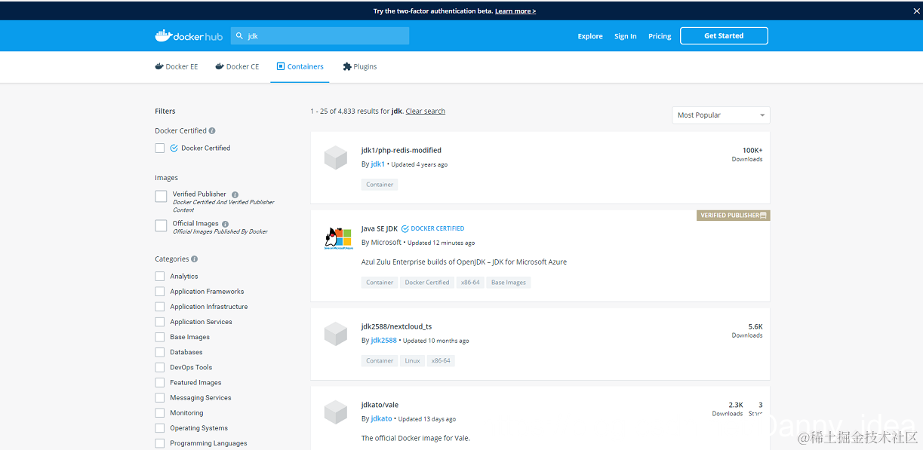Screen dimensions: 923x450
Task: Open the Plugins tab
Action: point(360,66)
